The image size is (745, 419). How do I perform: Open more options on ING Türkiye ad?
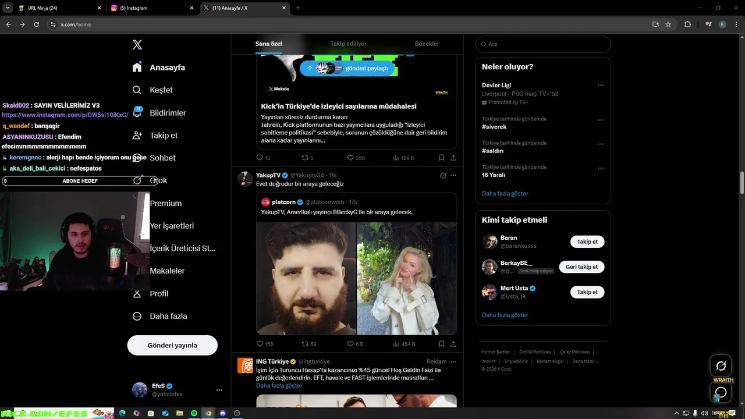(453, 361)
